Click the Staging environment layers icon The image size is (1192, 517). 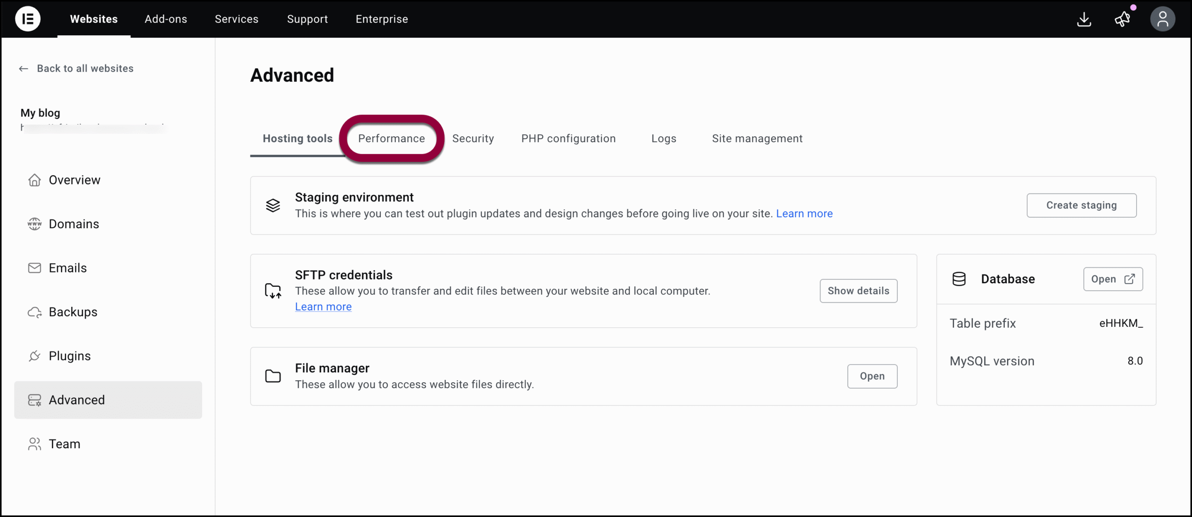tap(273, 205)
